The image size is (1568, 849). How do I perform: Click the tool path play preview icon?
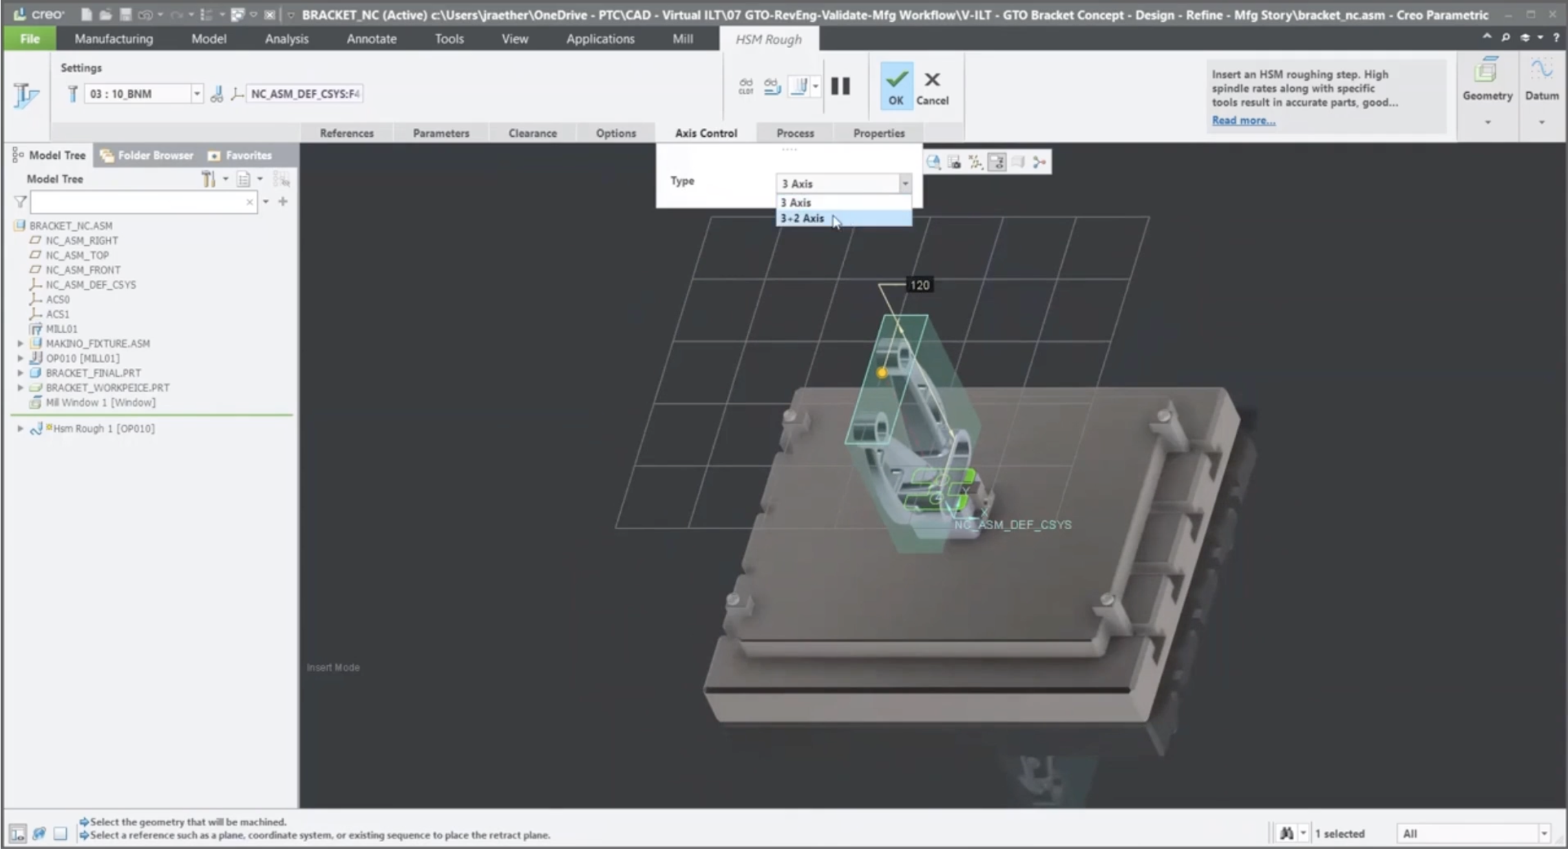coord(772,86)
